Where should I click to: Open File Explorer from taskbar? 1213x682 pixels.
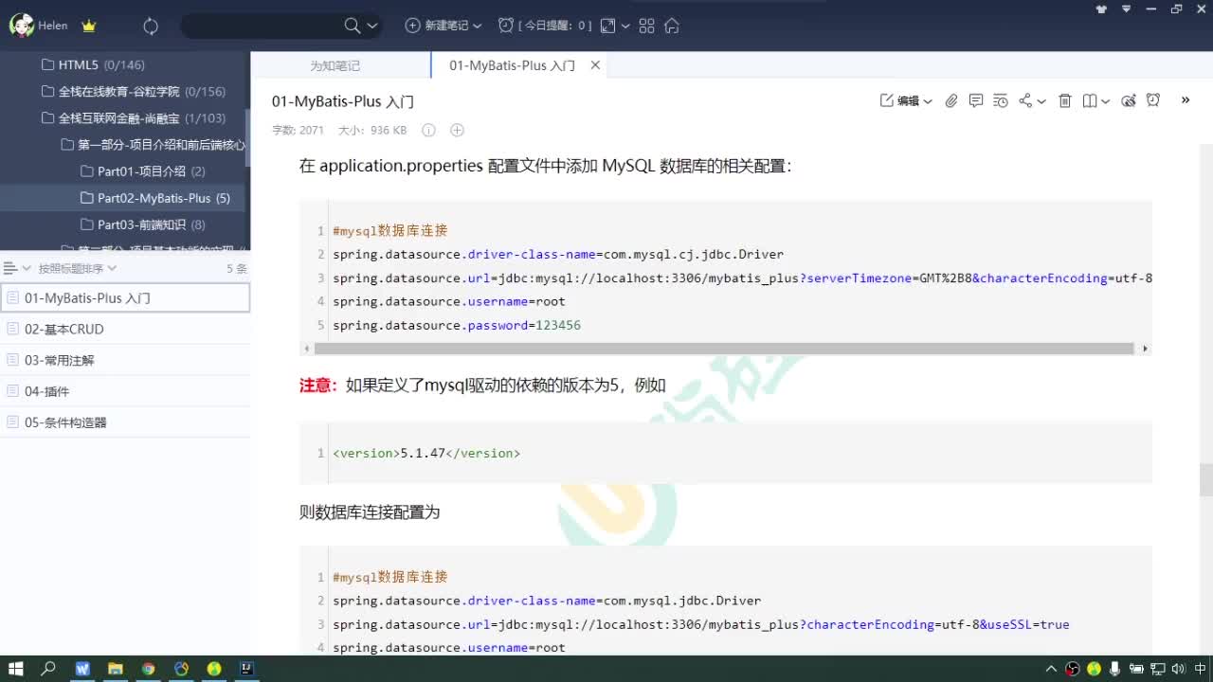(x=116, y=669)
